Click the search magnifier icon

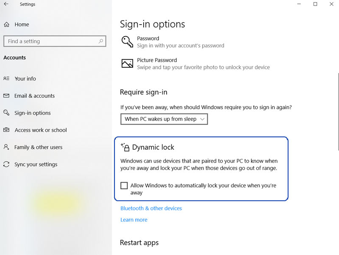[101, 41]
